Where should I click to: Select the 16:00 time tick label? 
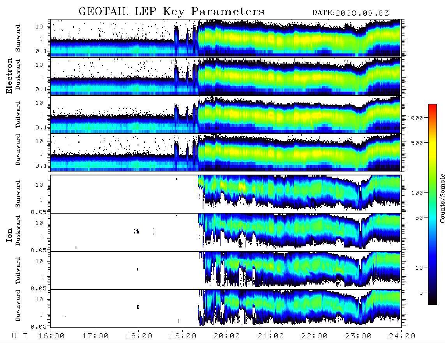pyautogui.click(x=51, y=336)
